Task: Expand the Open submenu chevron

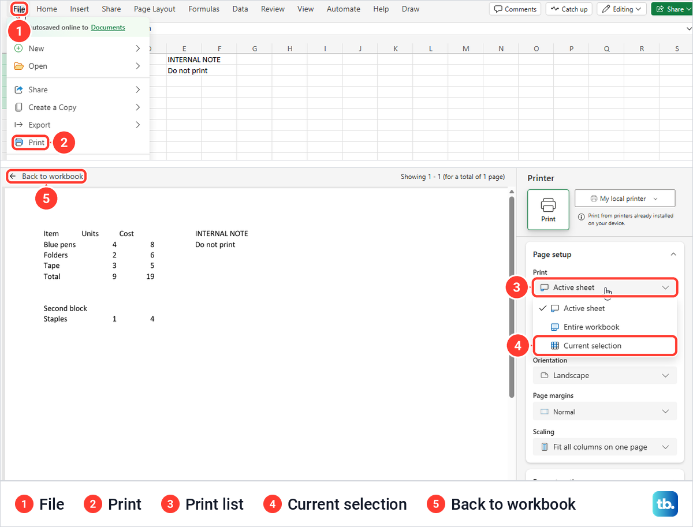Action: (137, 66)
